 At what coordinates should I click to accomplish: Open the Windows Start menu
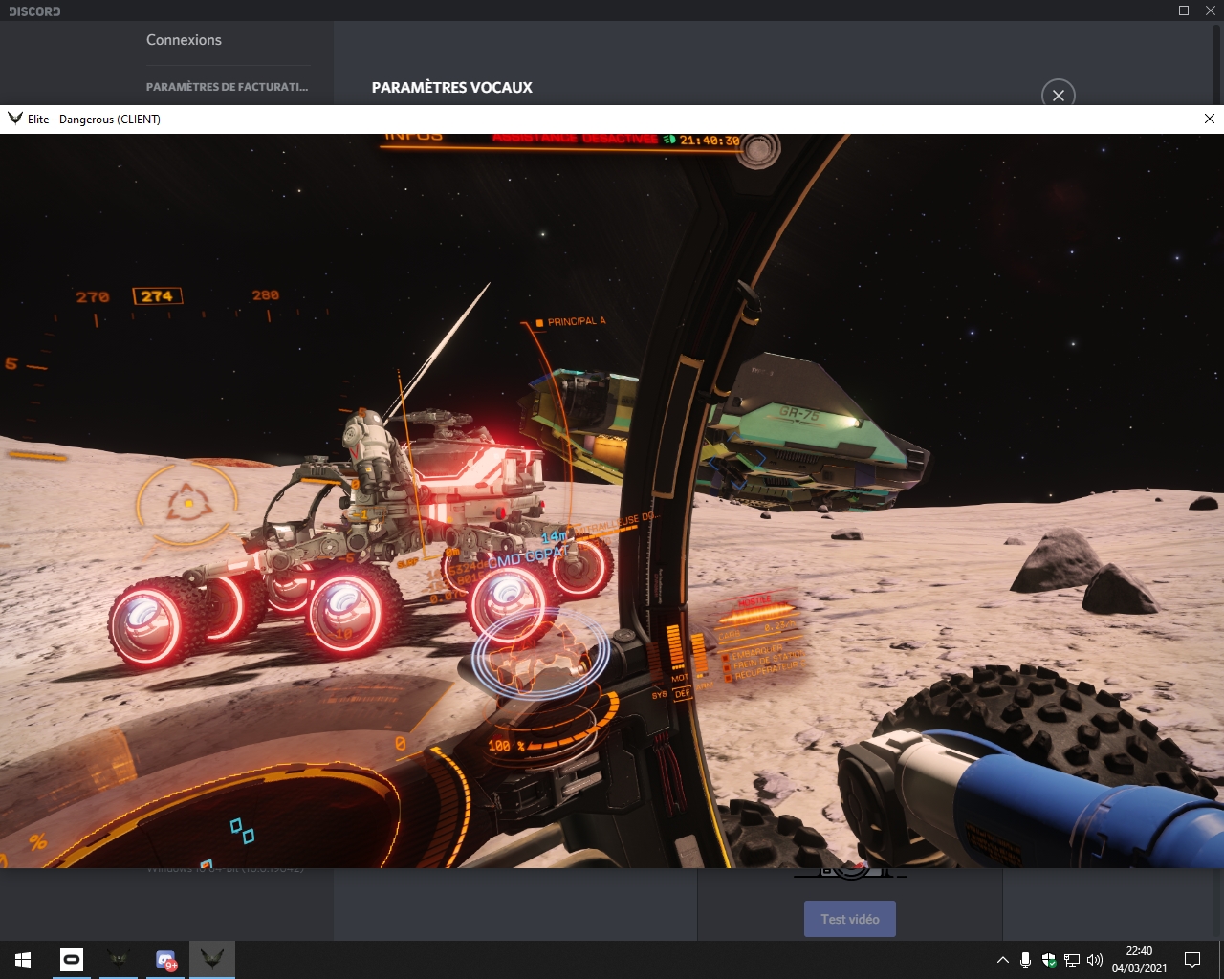(x=23, y=959)
